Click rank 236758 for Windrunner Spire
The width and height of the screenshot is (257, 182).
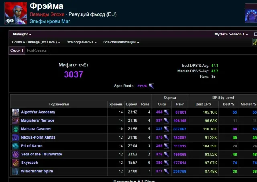(180, 172)
